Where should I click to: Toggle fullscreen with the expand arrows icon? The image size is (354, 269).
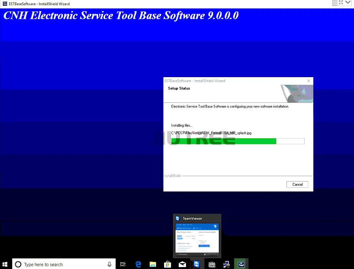pyautogui.click(x=341, y=2)
